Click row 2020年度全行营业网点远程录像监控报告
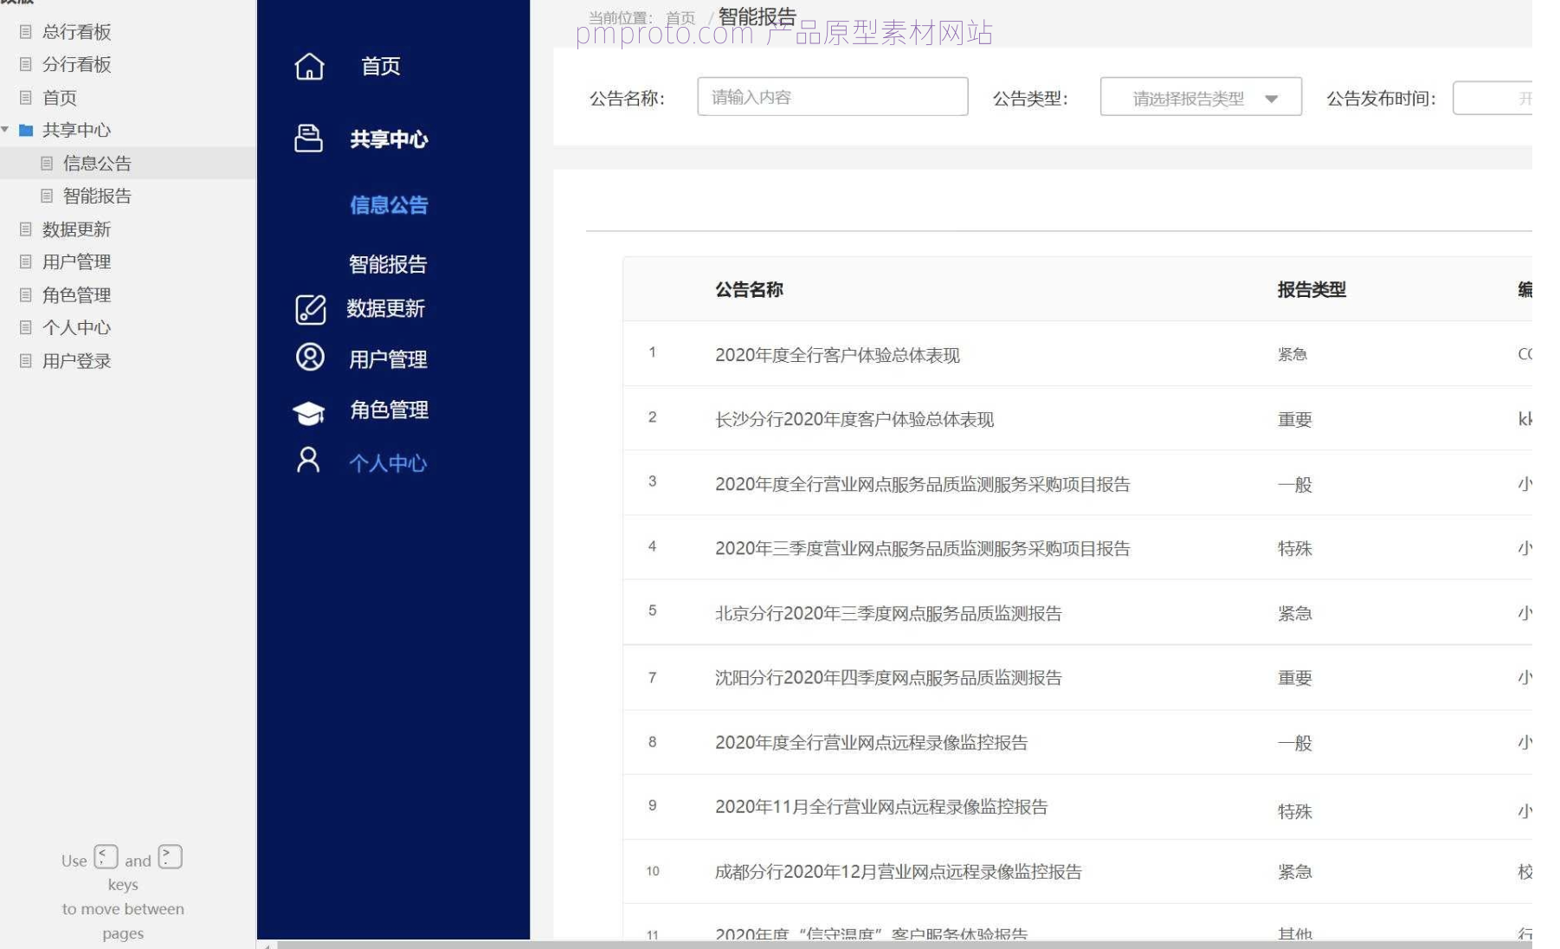Image resolution: width=1560 pixels, height=949 pixels. click(x=1077, y=742)
